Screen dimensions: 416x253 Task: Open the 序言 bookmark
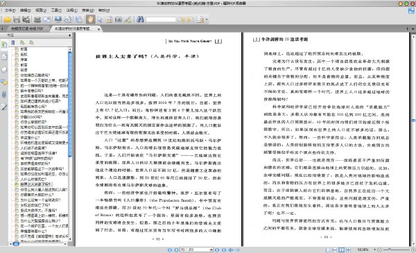(x=24, y=60)
